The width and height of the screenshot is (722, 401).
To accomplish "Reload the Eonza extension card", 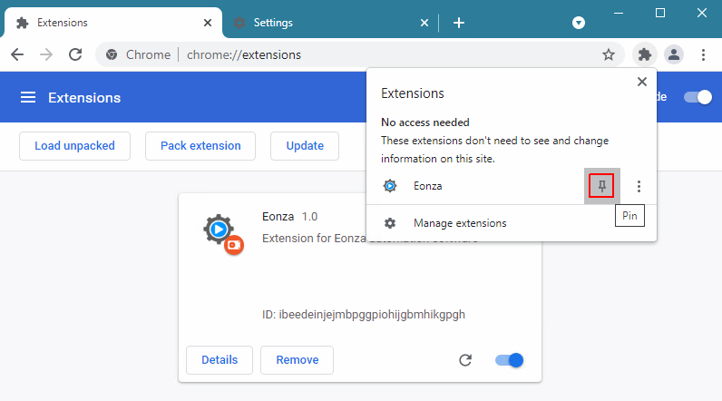I will pos(465,360).
